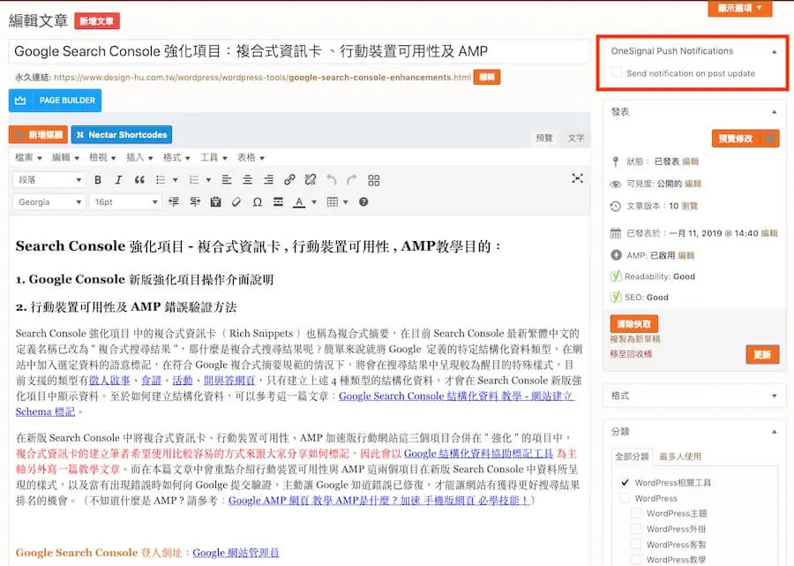Toggle italic formatting in editor toolbar
This screenshot has width=794, height=566.
118,180
